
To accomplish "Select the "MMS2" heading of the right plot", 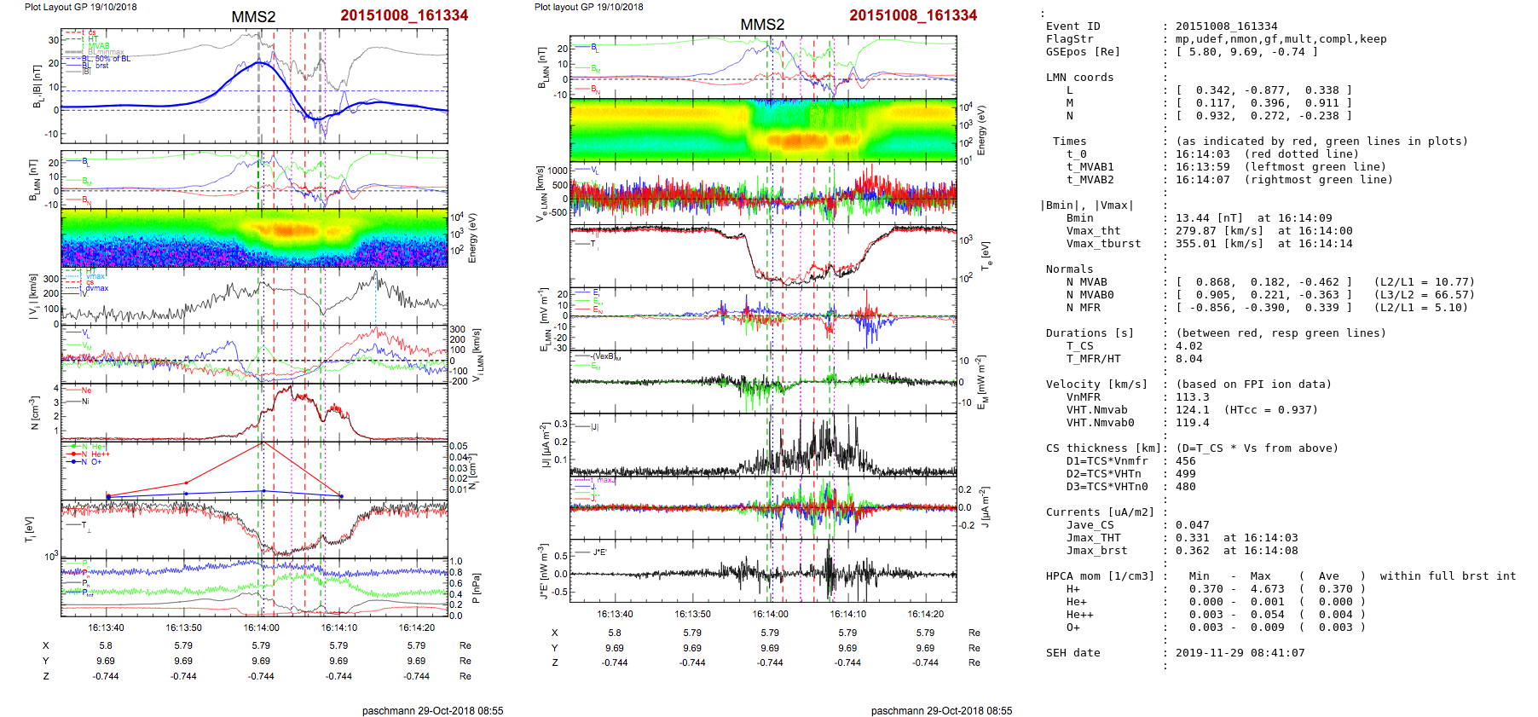I will (762, 25).
